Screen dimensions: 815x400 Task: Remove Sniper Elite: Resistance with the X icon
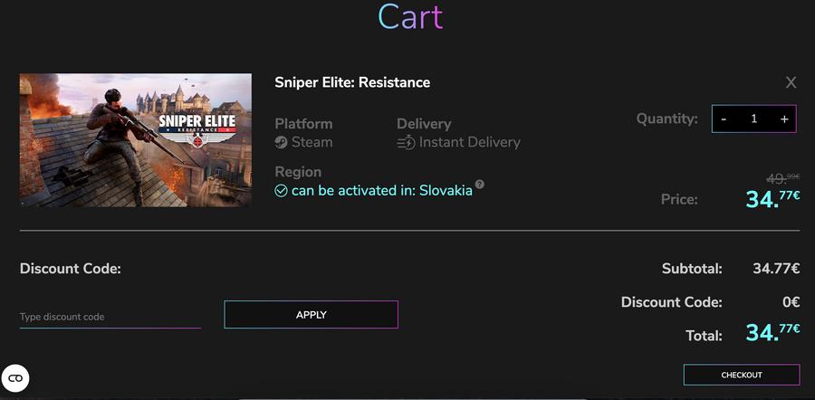coord(791,82)
